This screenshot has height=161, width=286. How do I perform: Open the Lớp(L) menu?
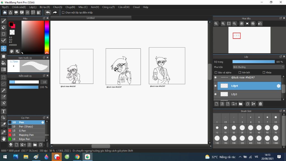click(x=33, y=7)
